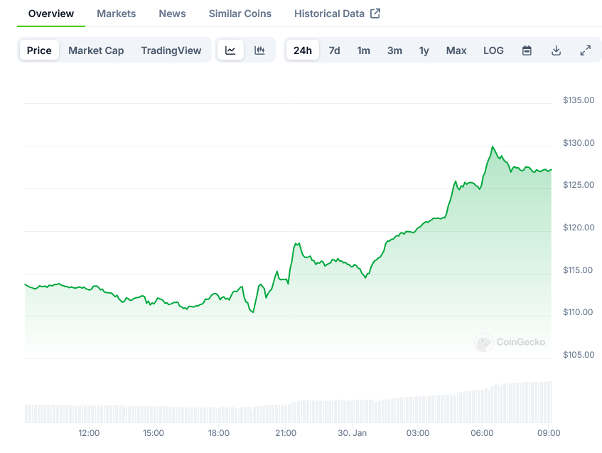The image size is (602, 453).
Task: Set time range to 7d
Action: tap(334, 50)
